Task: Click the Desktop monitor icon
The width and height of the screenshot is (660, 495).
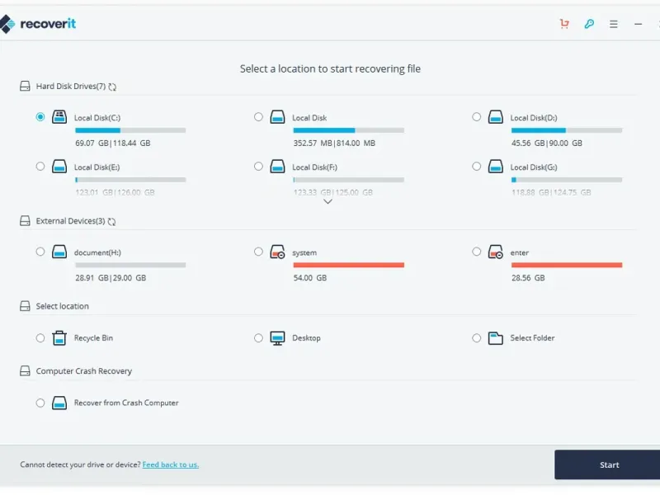Action: click(x=277, y=337)
